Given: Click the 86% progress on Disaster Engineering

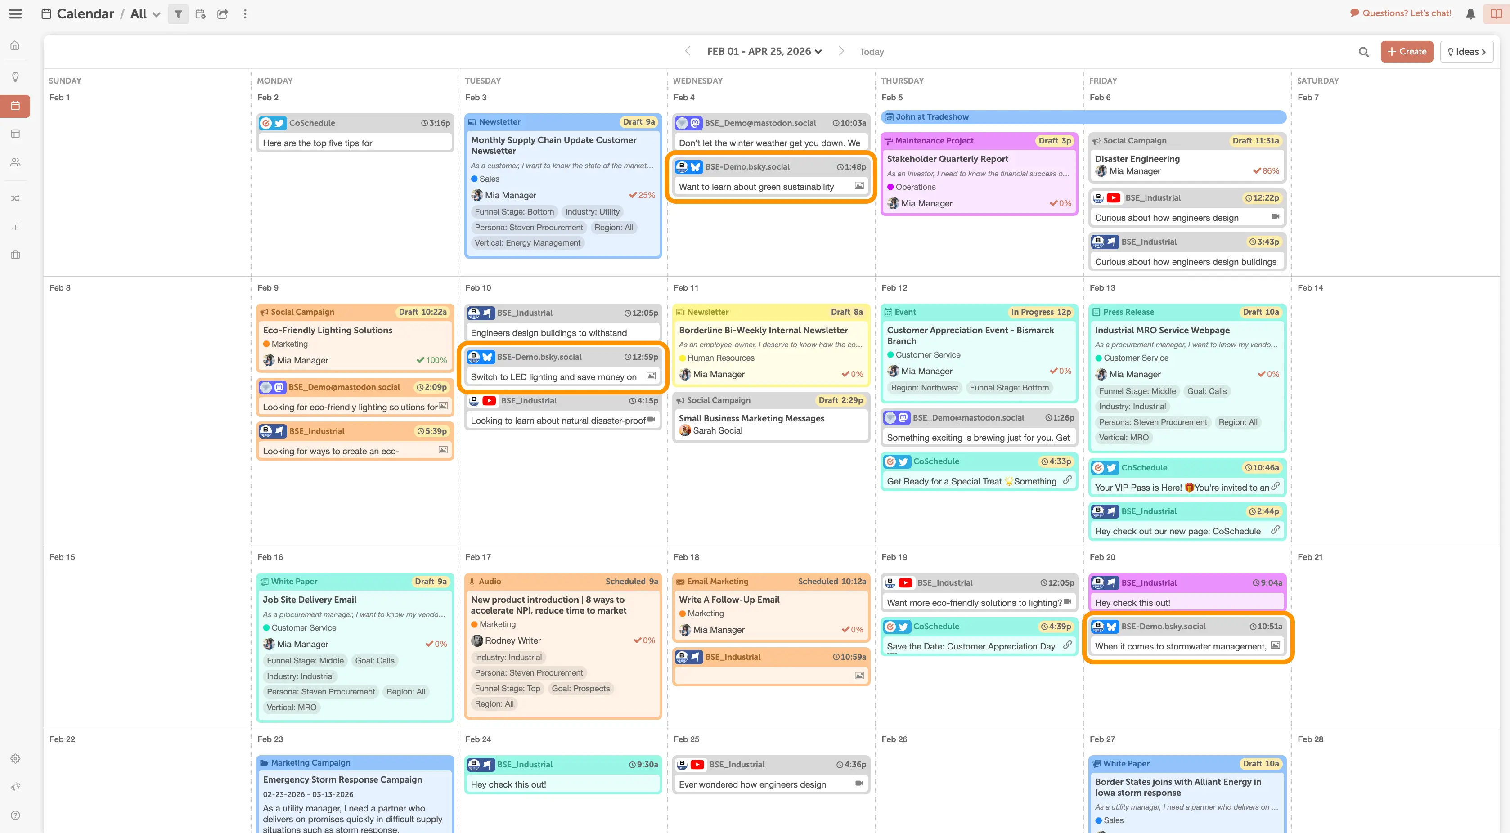Looking at the screenshot, I should click(1267, 170).
